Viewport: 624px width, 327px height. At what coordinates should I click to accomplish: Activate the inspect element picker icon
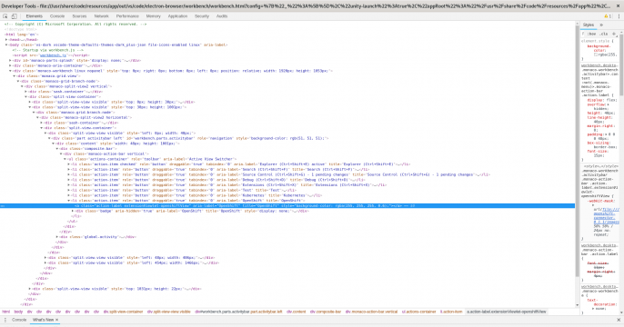[5, 16]
